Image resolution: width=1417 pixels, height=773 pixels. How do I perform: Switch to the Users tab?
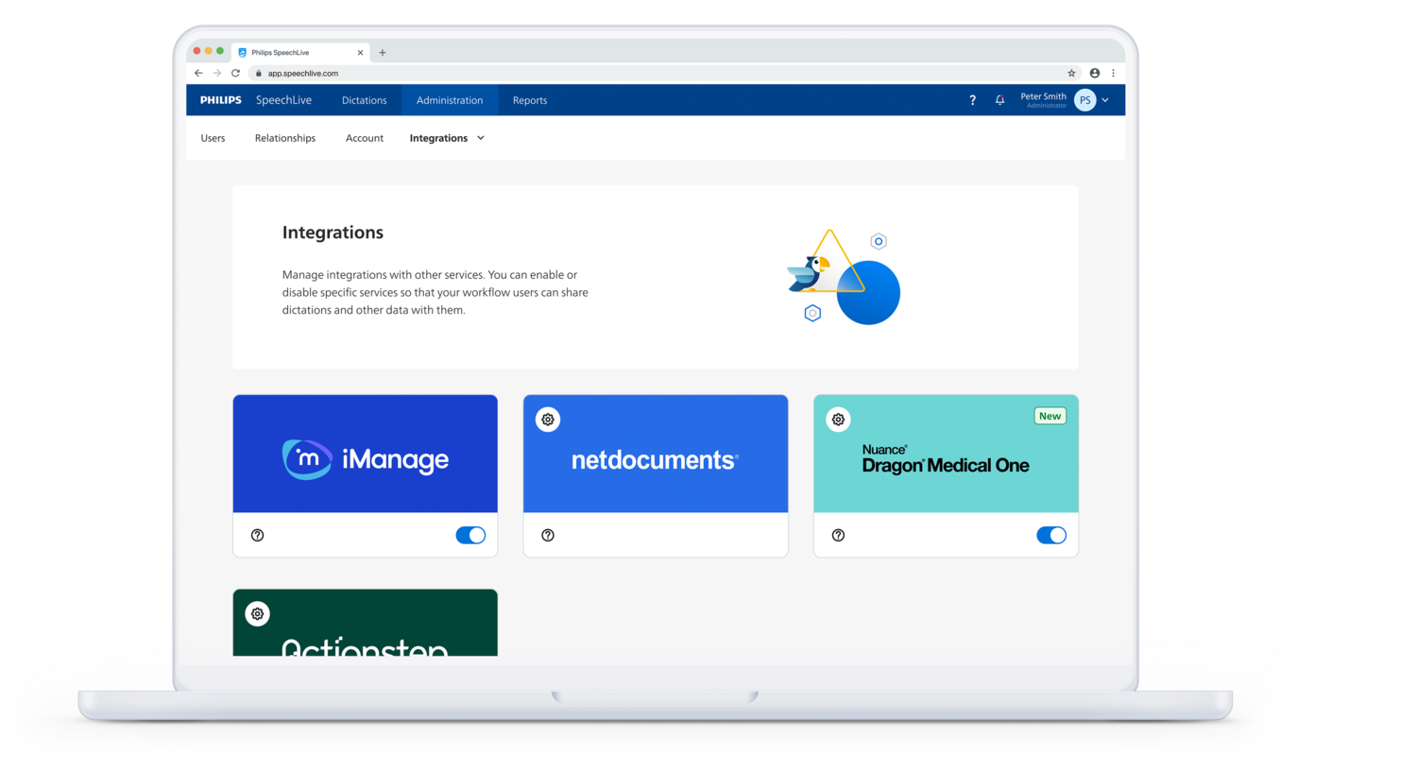(x=213, y=138)
